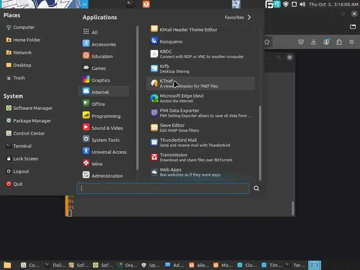Click Quit to shut down
Image resolution: width=360 pixels, height=270 pixels.
pos(14,184)
